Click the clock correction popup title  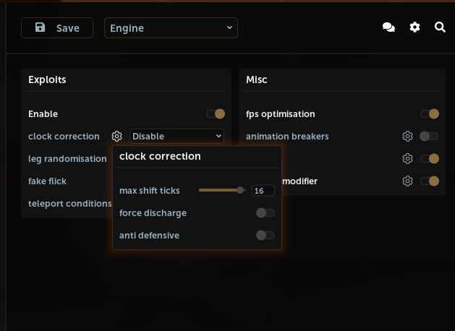(x=160, y=156)
